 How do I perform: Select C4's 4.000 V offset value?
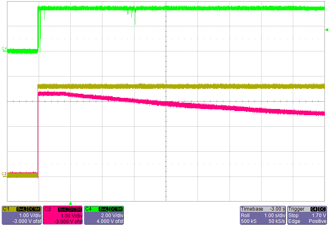tap(110, 221)
